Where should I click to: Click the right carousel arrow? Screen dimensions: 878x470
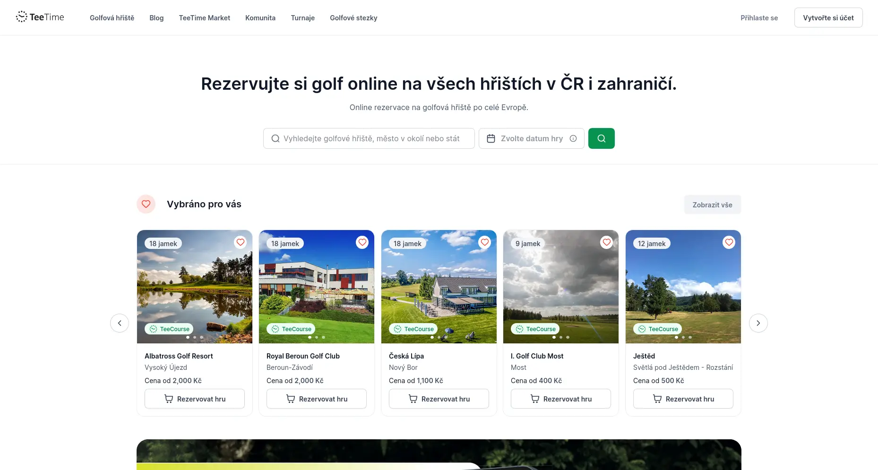click(x=758, y=323)
